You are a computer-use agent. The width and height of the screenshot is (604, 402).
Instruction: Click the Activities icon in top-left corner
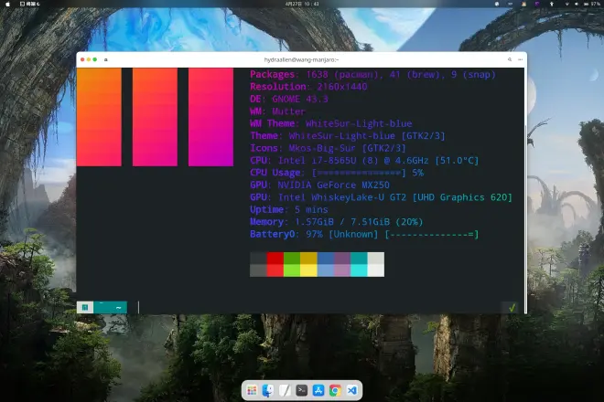[9, 5]
